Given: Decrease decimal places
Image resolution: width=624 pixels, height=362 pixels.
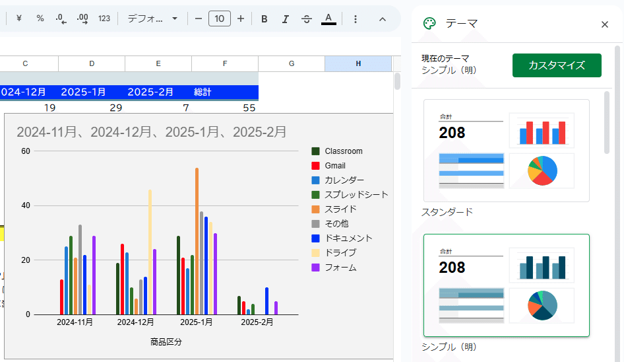Looking at the screenshot, I should tap(61, 18).
